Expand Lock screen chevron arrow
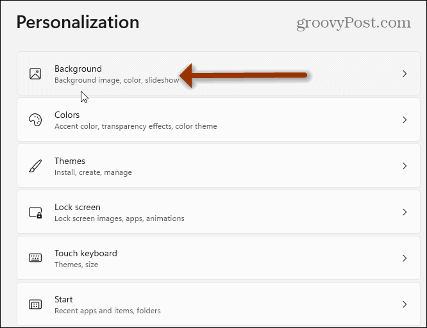Image resolution: width=427 pixels, height=328 pixels. pyautogui.click(x=405, y=212)
